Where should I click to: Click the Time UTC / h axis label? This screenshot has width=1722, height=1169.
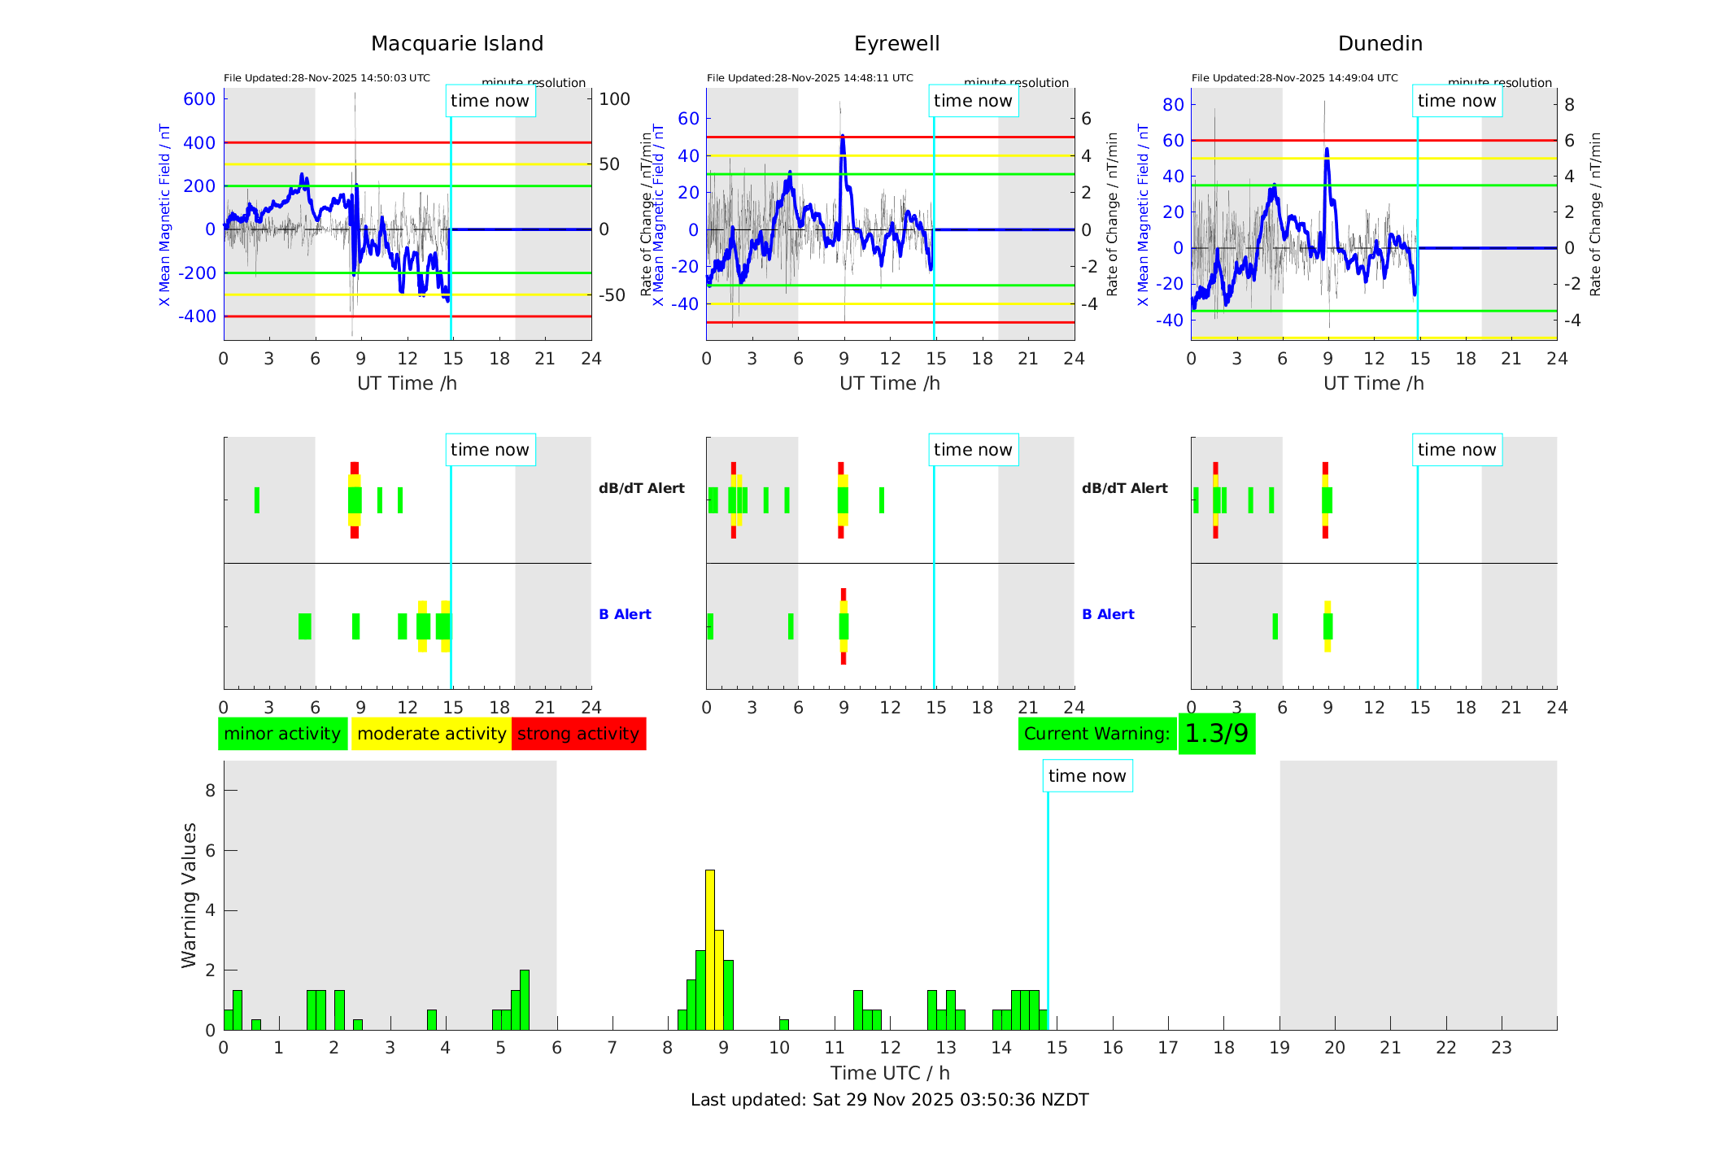(x=889, y=1073)
